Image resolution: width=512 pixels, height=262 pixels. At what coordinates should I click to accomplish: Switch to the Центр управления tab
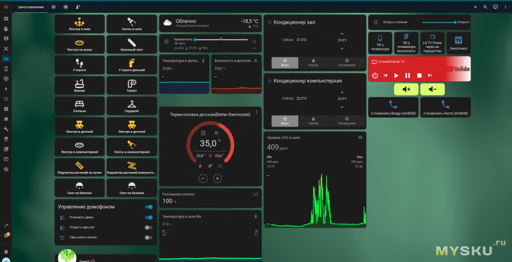(30, 6)
